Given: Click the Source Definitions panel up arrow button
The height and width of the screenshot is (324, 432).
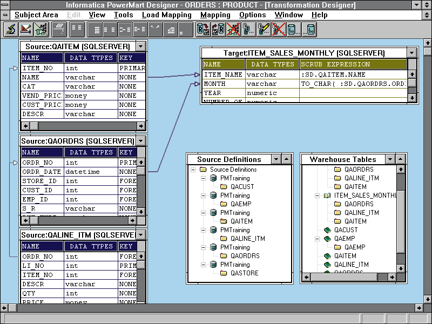Looking at the screenshot, I should tap(287, 159).
